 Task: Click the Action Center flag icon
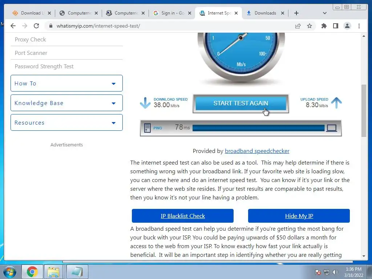point(318,272)
